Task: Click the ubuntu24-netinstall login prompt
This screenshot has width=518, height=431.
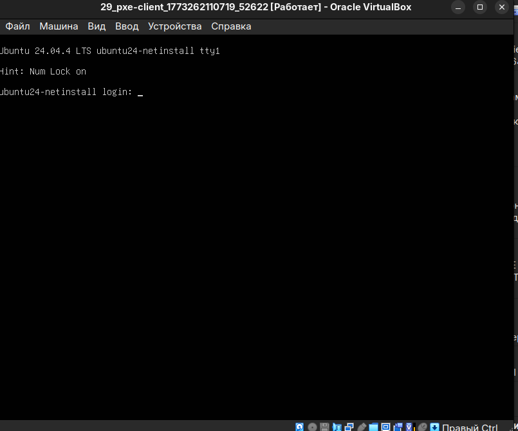Action: tap(71, 92)
